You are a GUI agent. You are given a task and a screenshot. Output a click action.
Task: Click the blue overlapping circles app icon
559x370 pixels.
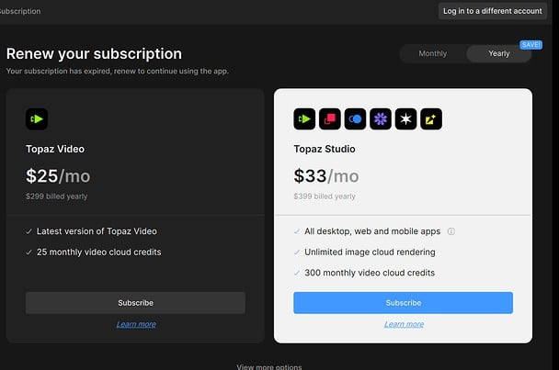355,118
